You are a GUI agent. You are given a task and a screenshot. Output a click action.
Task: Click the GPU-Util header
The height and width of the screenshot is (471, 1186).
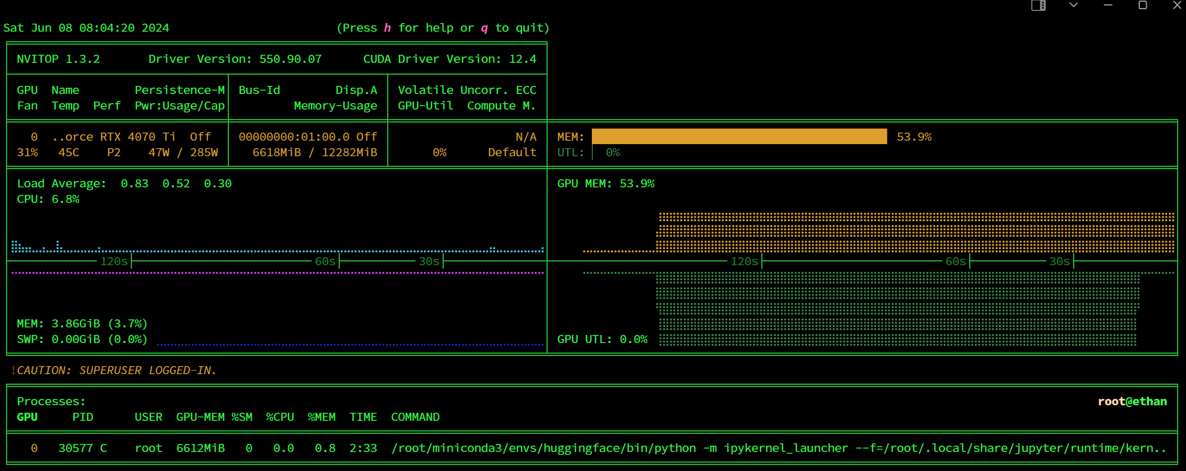426,105
